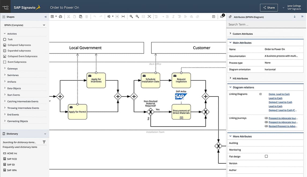Click the print icon in toolbar
The width and height of the screenshot is (307, 177).
click(60, 17)
